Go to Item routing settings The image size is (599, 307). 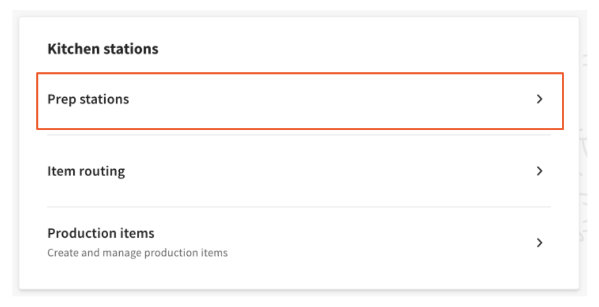click(299, 171)
